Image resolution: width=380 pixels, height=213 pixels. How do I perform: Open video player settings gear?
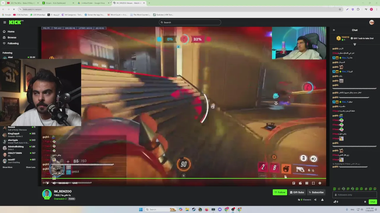pyautogui.click(x=320, y=183)
